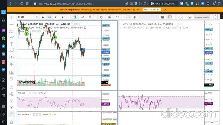Open VK in the browser sidebar
Screen dimensions: 223x125
[x=3, y=54]
